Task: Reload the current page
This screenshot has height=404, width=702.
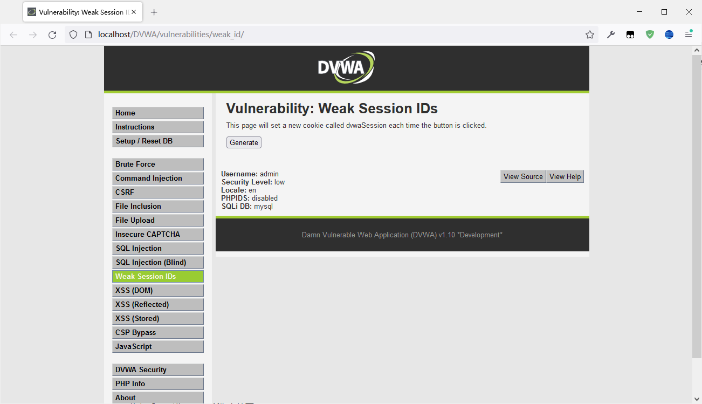Action: [x=52, y=35]
